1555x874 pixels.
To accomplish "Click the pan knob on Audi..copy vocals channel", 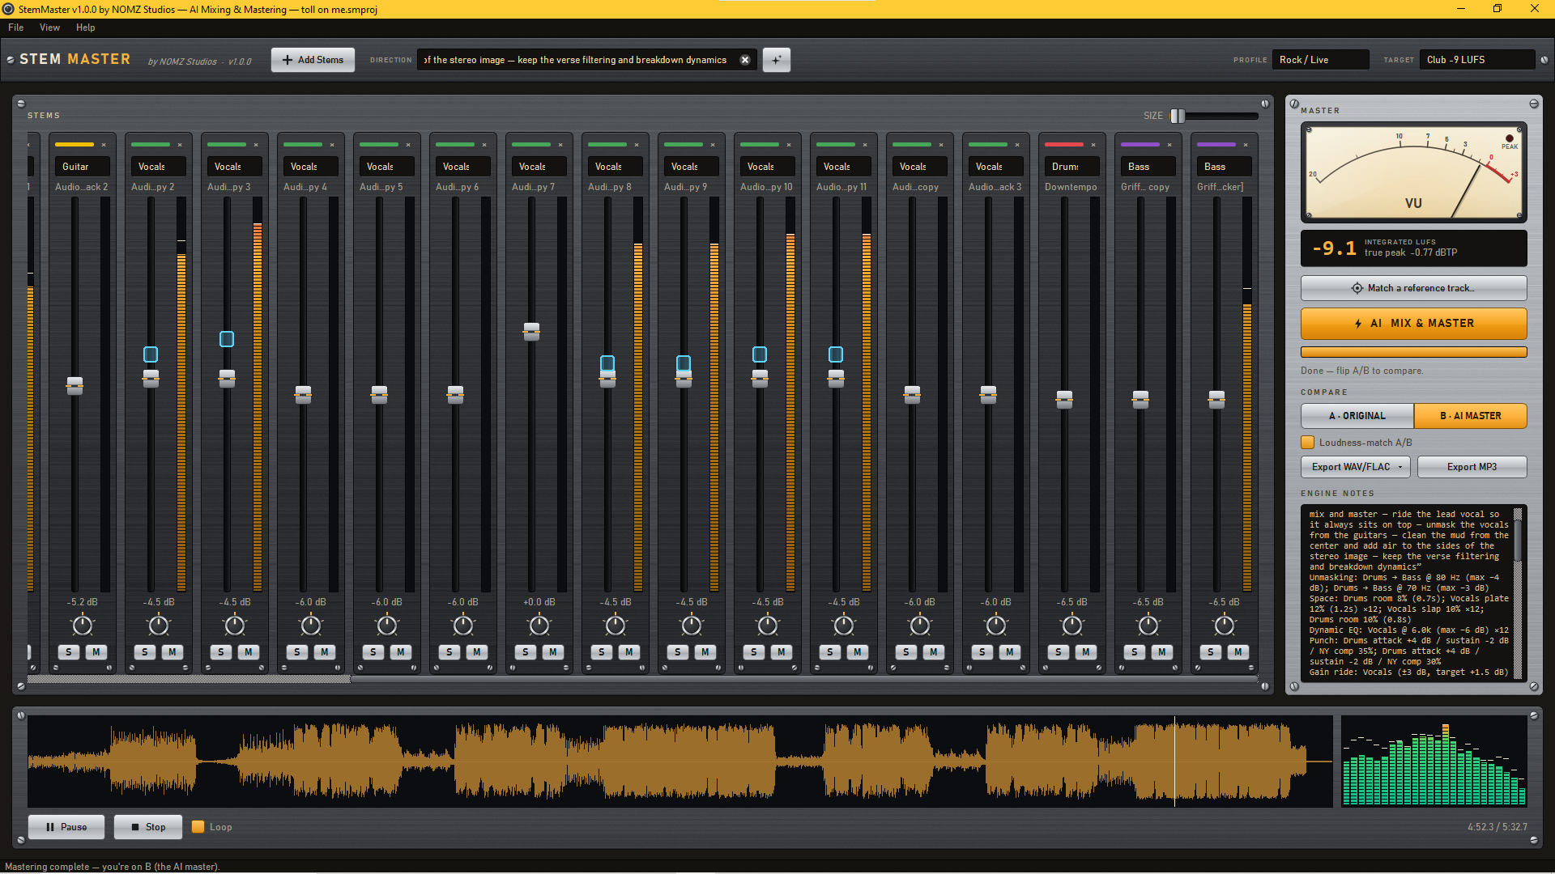I will [x=920, y=625].
